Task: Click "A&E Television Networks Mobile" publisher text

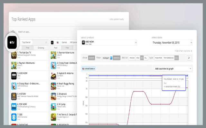Action: pos(28,96)
